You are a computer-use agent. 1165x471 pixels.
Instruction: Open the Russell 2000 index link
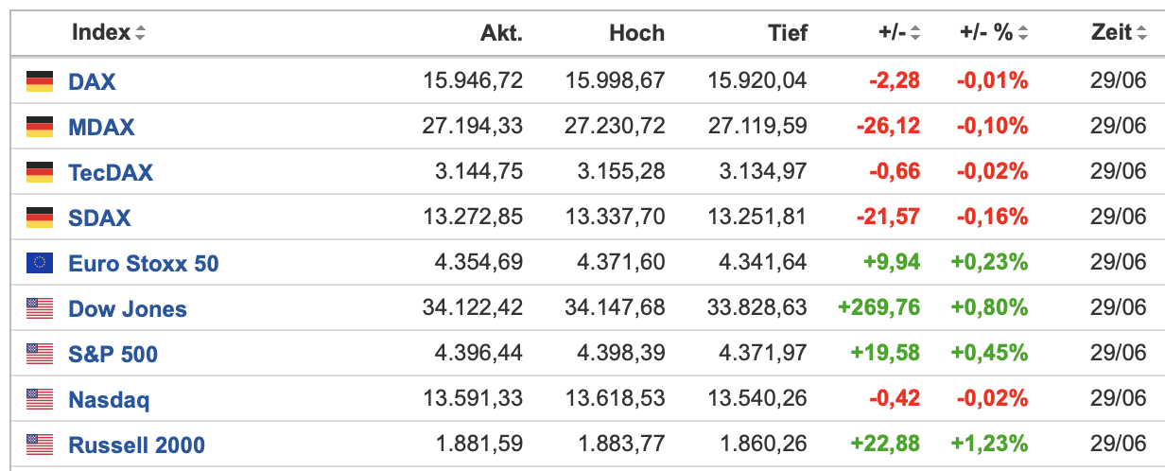[x=136, y=445]
